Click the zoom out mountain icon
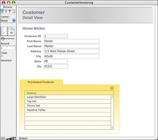Image resolution: width=158 pixels, height=140 pixels. (7, 138)
